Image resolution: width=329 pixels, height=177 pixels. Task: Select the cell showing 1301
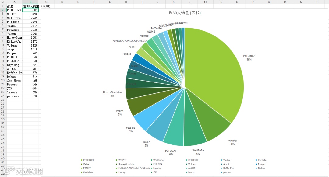point(30,37)
